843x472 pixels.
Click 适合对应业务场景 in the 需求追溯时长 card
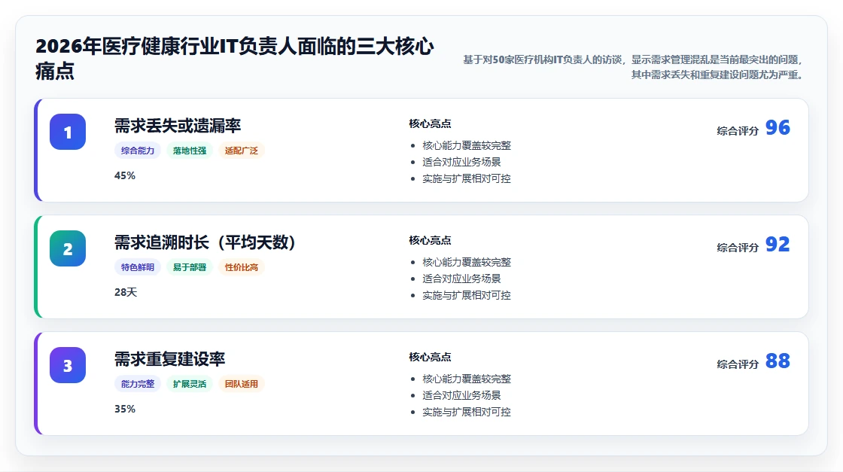461,279
